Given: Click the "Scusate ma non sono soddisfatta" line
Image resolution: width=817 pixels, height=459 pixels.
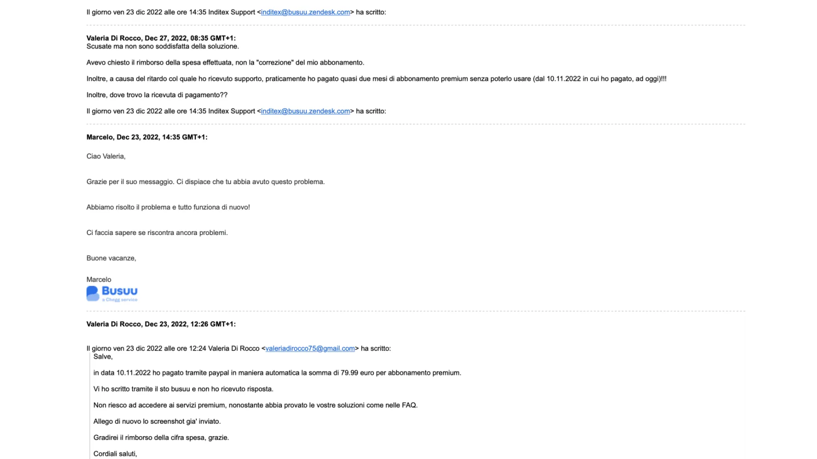Looking at the screenshot, I should pyautogui.click(x=163, y=46).
